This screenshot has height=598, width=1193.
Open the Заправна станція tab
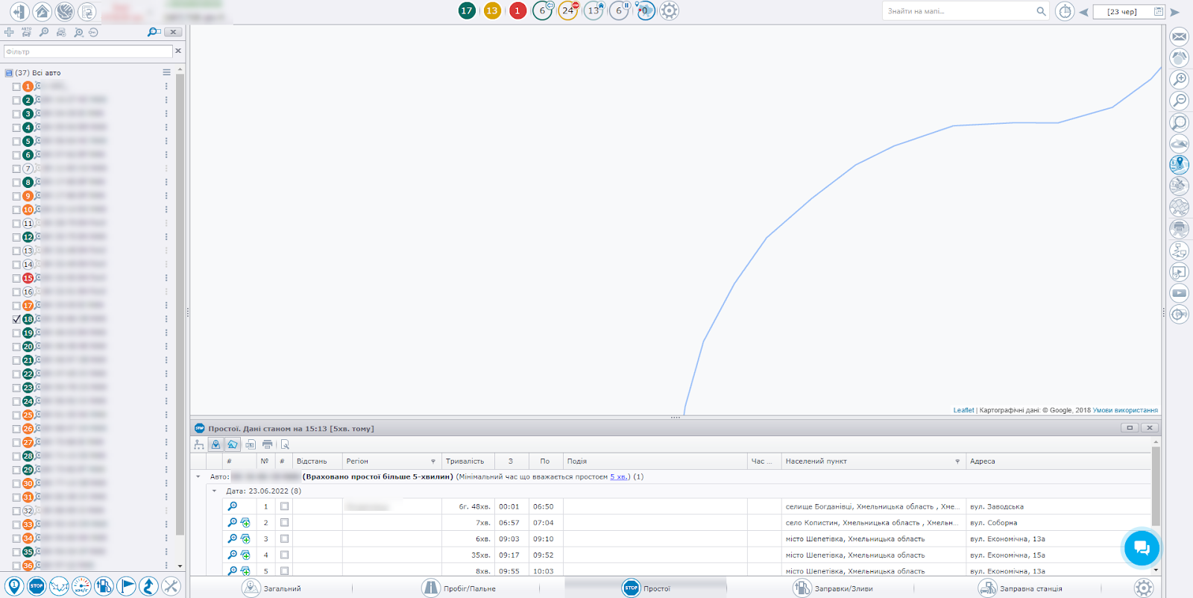1020,588
